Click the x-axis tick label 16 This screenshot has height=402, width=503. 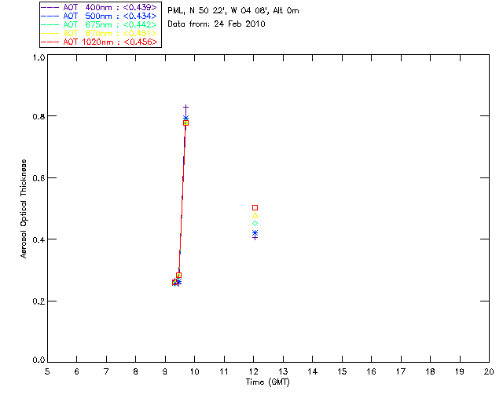(x=371, y=371)
